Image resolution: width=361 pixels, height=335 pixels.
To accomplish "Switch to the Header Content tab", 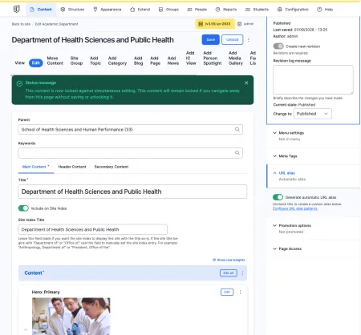I will [x=72, y=167].
